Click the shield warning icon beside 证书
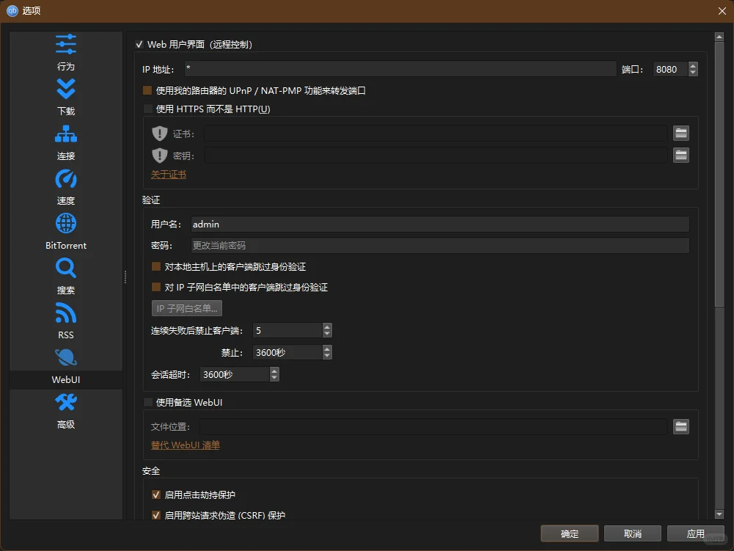The width and height of the screenshot is (734, 551). pyautogui.click(x=160, y=134)
